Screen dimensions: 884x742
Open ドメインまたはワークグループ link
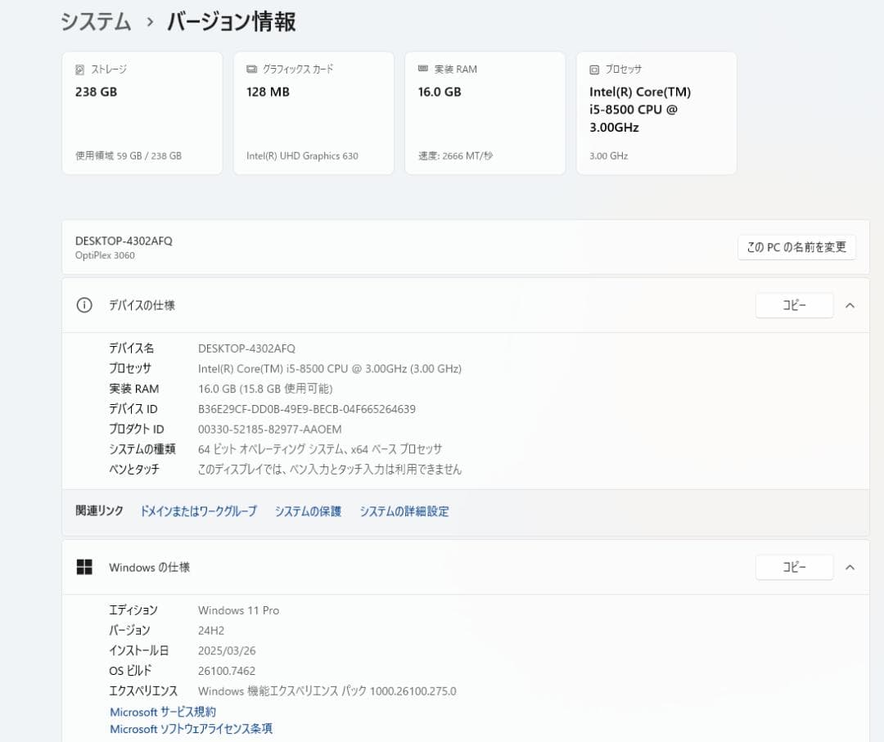coord(198,511)
